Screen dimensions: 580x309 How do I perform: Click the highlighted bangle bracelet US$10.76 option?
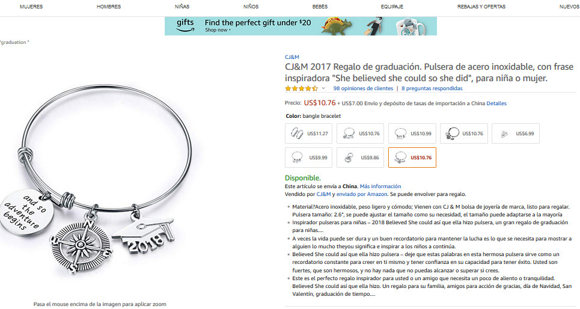412,158
